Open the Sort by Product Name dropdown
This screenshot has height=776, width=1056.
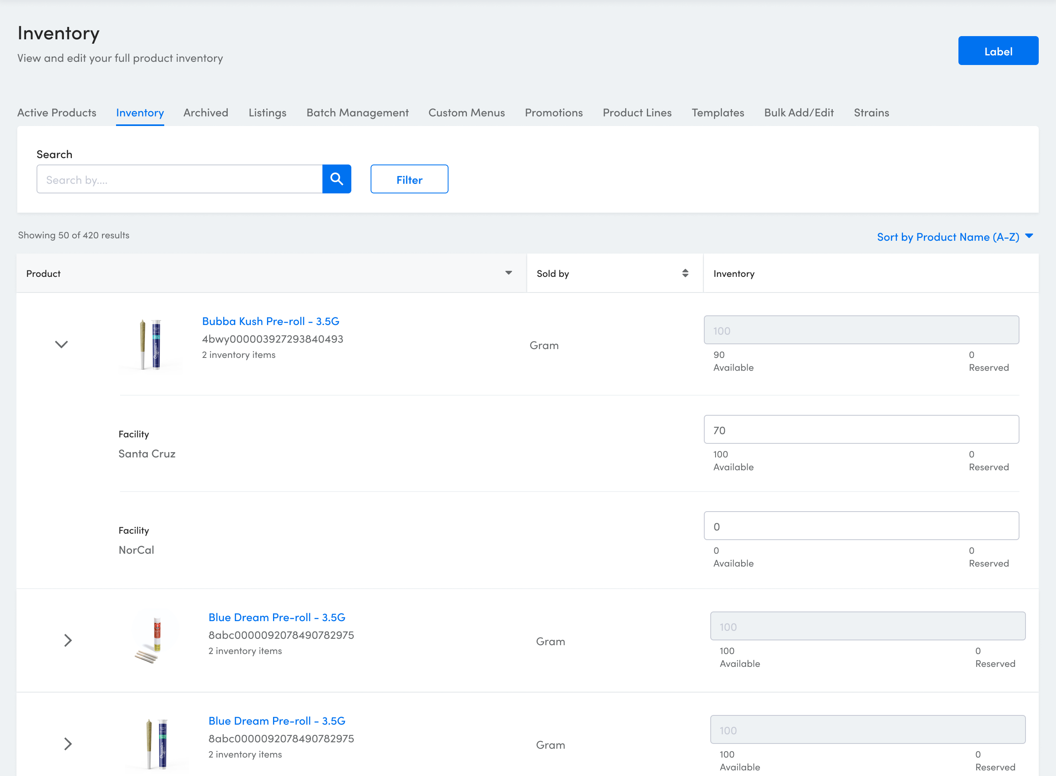[x=955, y=237]
